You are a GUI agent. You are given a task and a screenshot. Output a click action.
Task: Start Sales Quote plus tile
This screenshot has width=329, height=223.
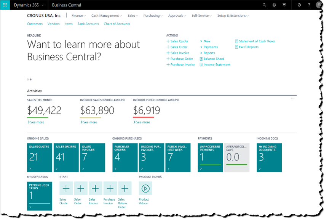(x=66, y=188)
